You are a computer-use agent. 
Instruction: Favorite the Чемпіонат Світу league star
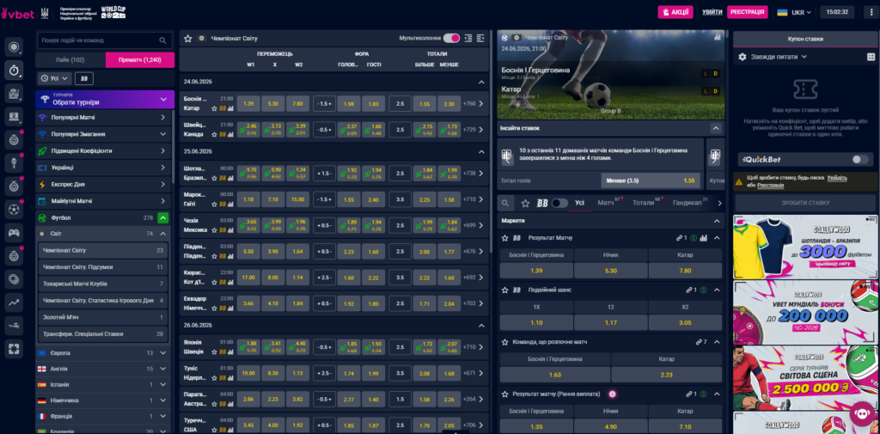click(x=188, y=38)
